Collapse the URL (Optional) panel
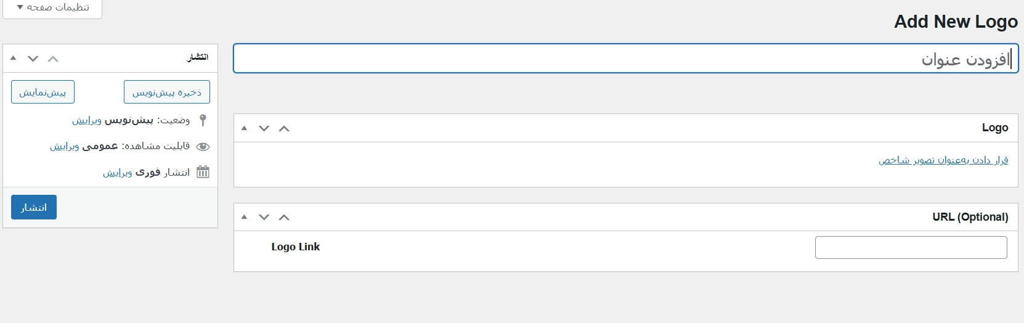 point(245,218)
